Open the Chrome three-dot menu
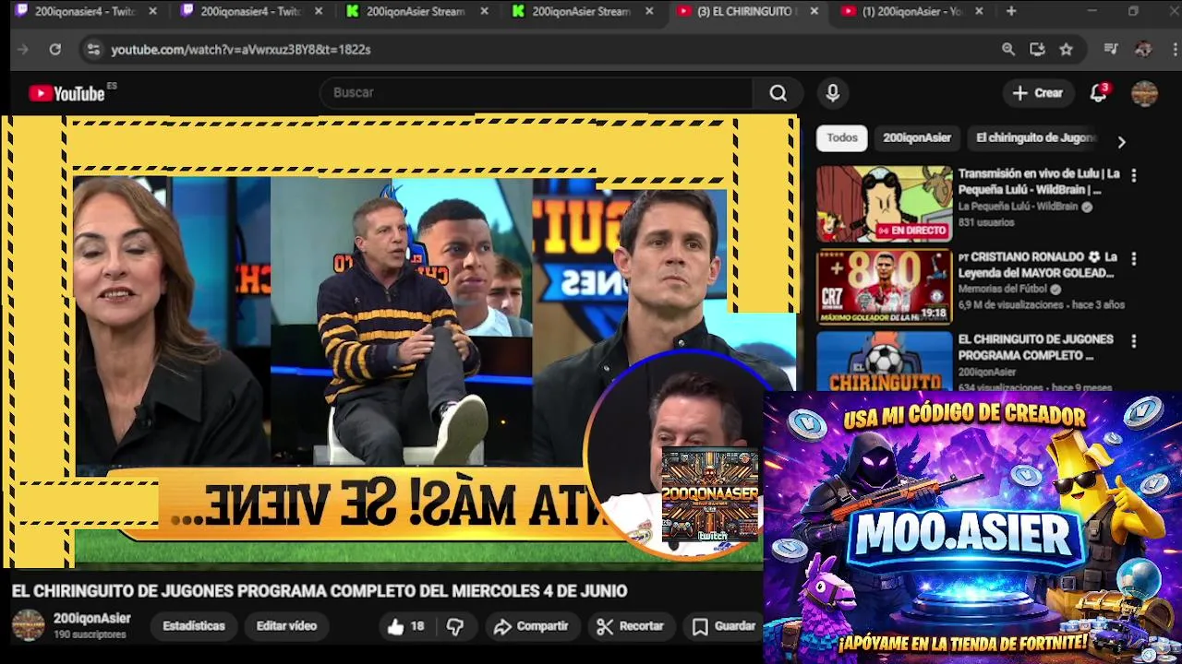This screenshot has width=1182, height=664. (1173, 50)
